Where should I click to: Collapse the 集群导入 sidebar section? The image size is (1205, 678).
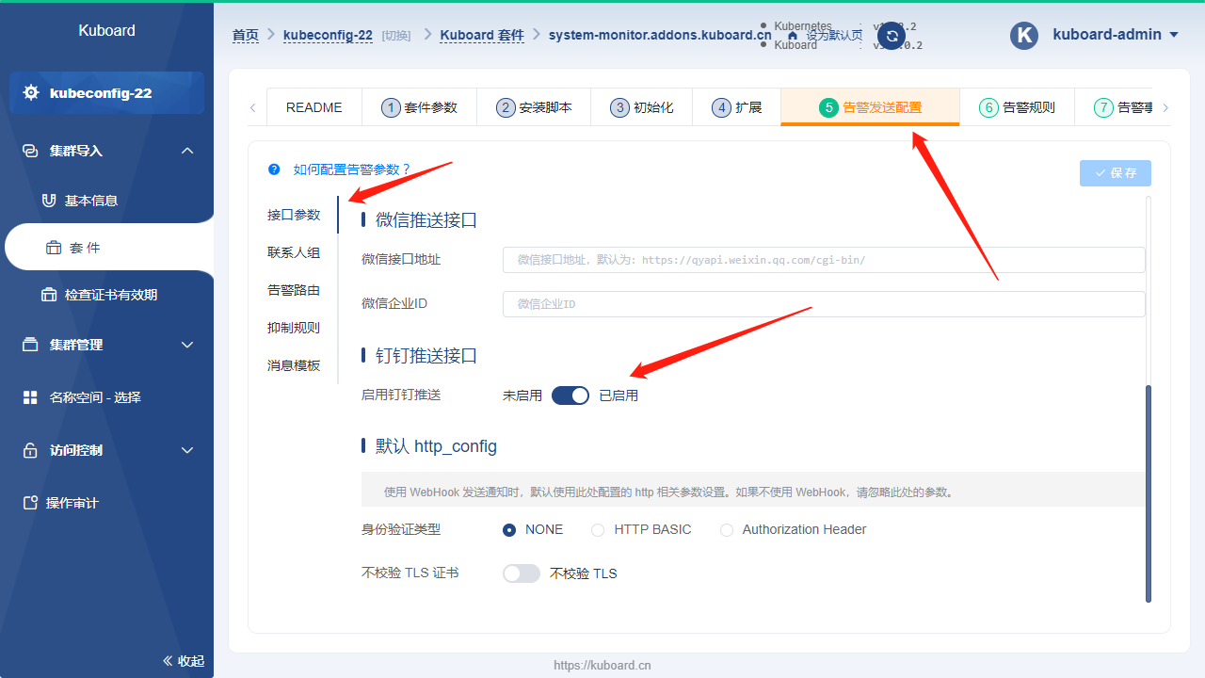106,151
